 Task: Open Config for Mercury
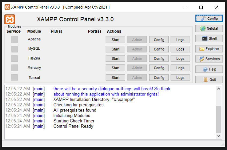click(x=159, y=68)
